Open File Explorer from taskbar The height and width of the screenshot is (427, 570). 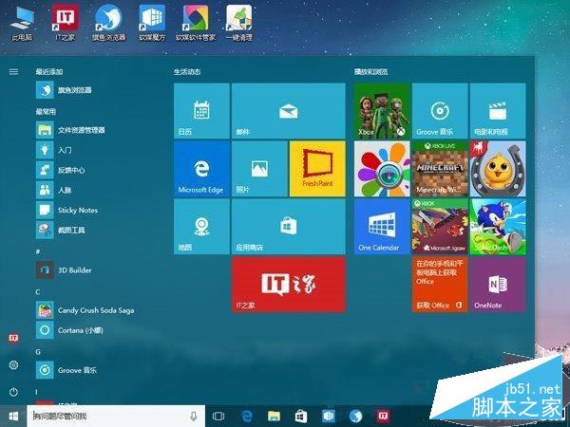[275, 417]
